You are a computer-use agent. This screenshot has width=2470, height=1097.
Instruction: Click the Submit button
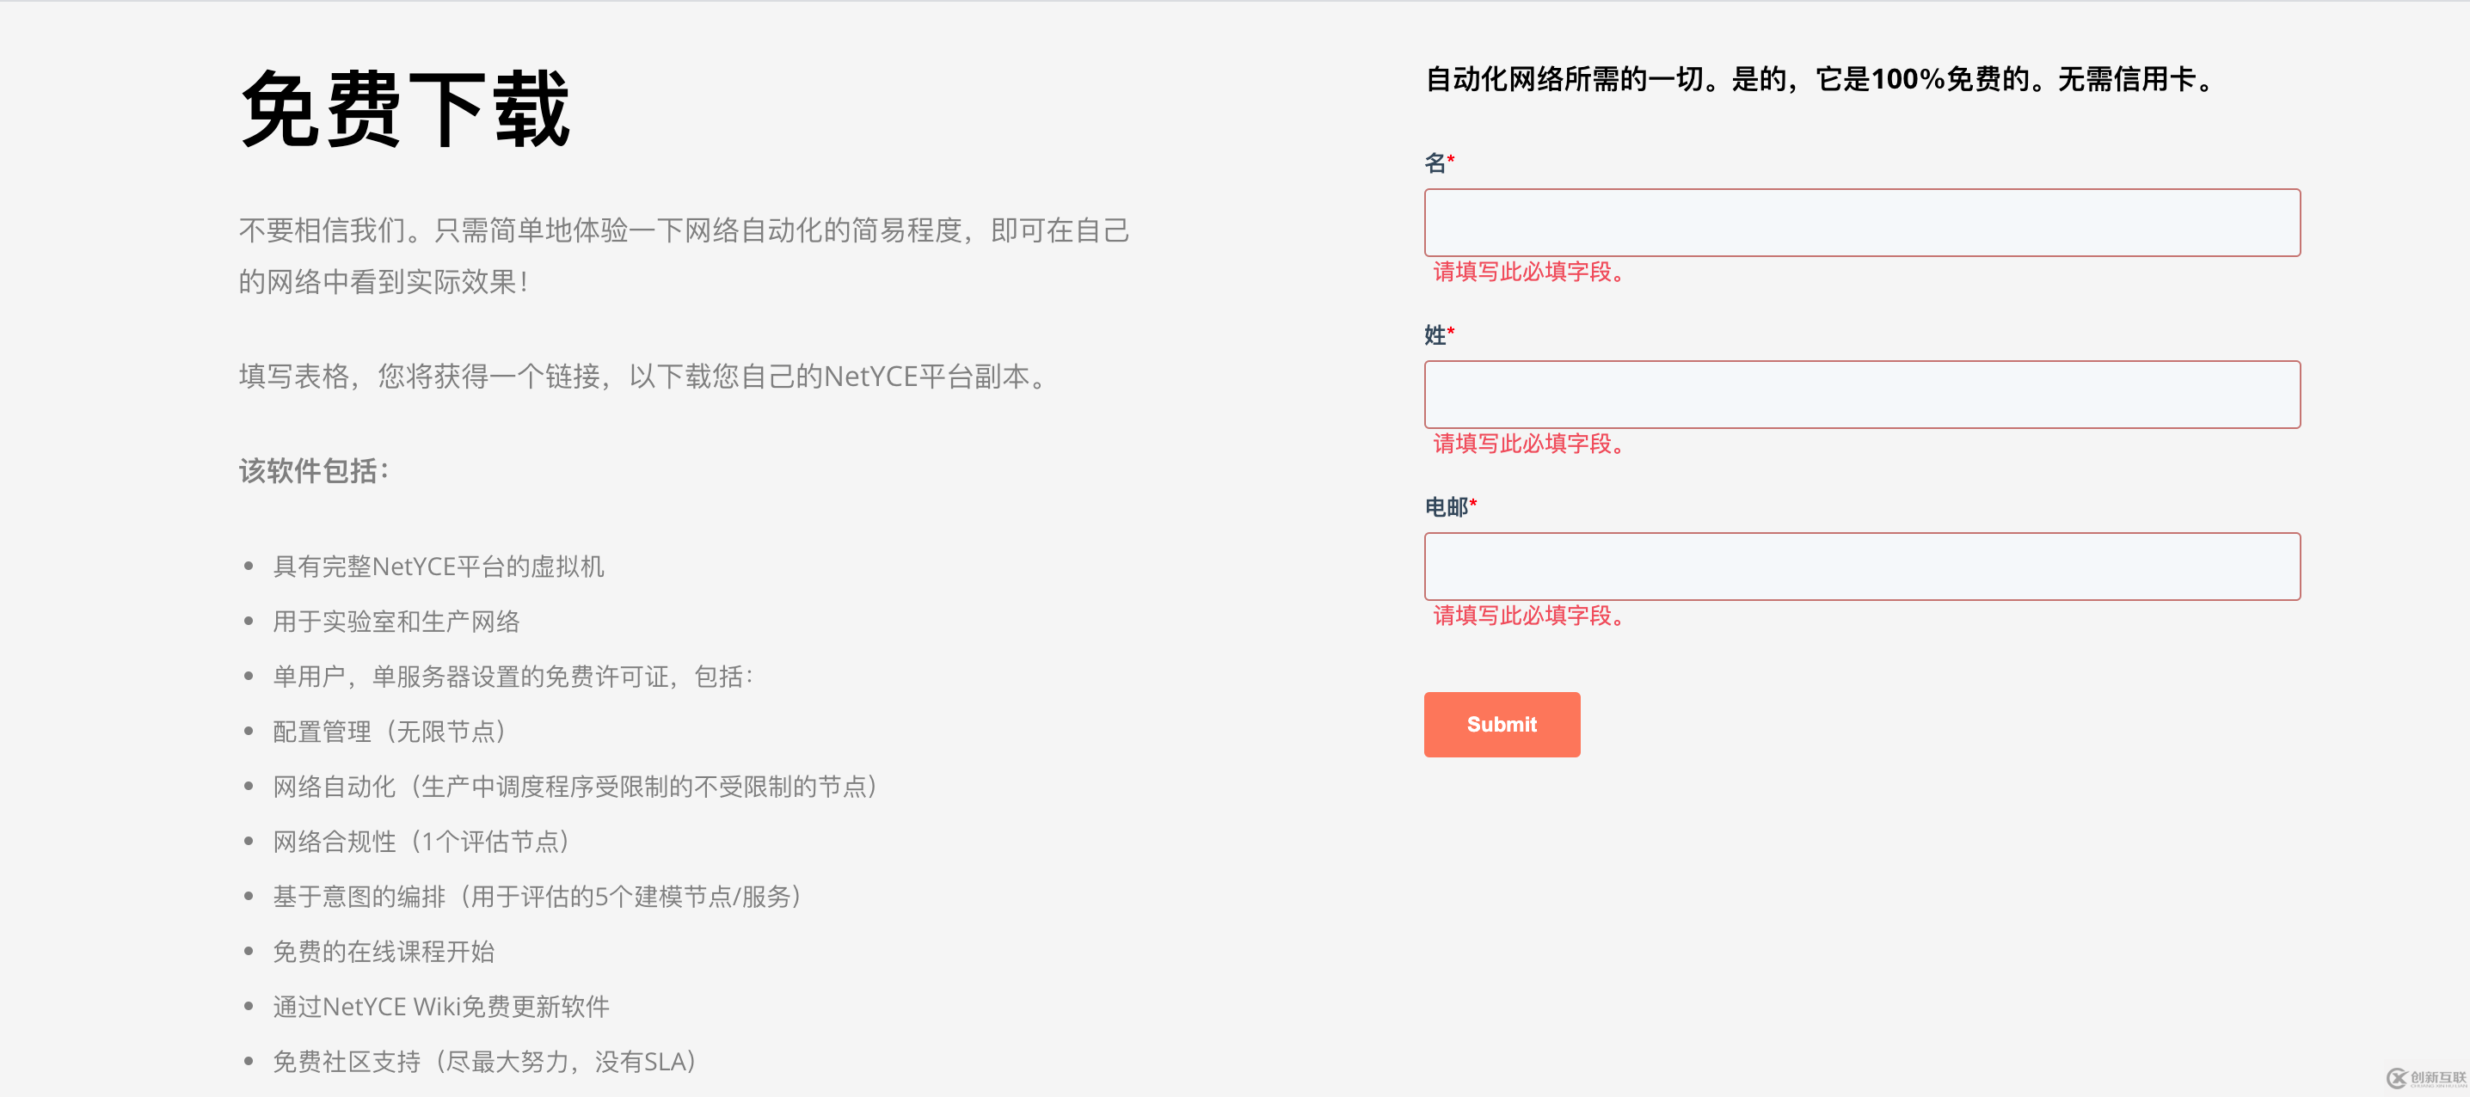point(1501,724)
